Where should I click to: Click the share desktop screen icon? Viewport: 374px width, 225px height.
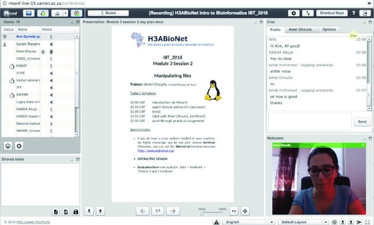(29, 13)
